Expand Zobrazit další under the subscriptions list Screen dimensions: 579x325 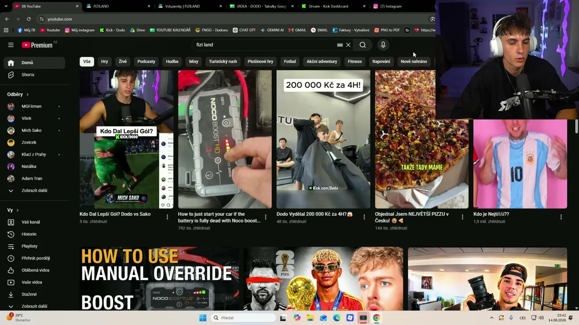click(34, 190)
